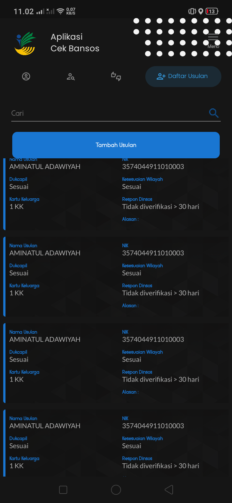The height and width of the screenshot is (503, 232).
Task: Open Android recent apps square button
Action: click(63, 490)
